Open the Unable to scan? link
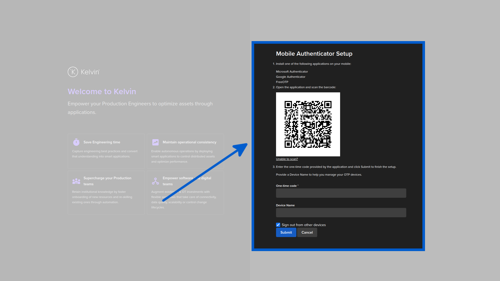 [x=287, y=159]
